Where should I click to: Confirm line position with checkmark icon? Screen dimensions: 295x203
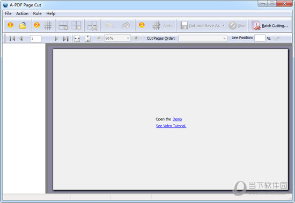[x=277, y=39]
